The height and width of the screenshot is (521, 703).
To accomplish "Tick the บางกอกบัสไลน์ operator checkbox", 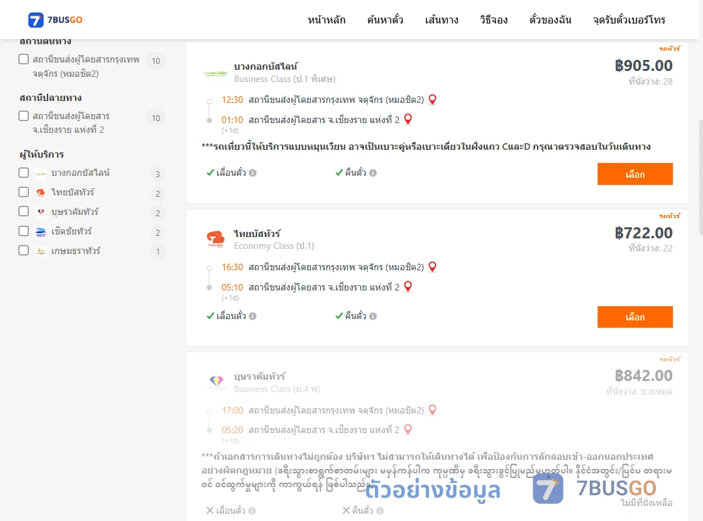I will tap(24, 173).
